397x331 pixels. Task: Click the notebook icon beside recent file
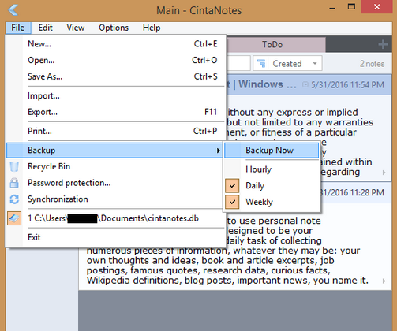pos(14,218)
